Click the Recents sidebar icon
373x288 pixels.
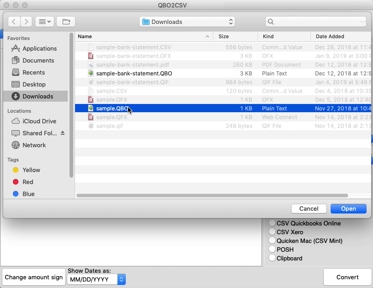[x=16, y=72]
